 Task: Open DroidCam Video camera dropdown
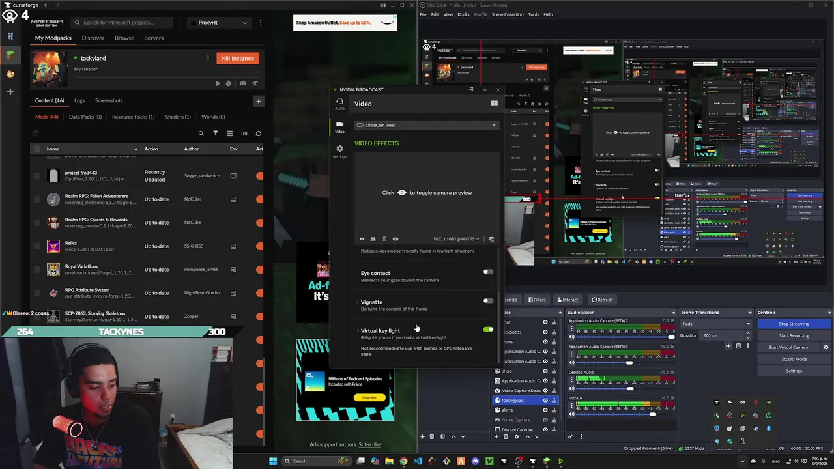click(426, 125)
